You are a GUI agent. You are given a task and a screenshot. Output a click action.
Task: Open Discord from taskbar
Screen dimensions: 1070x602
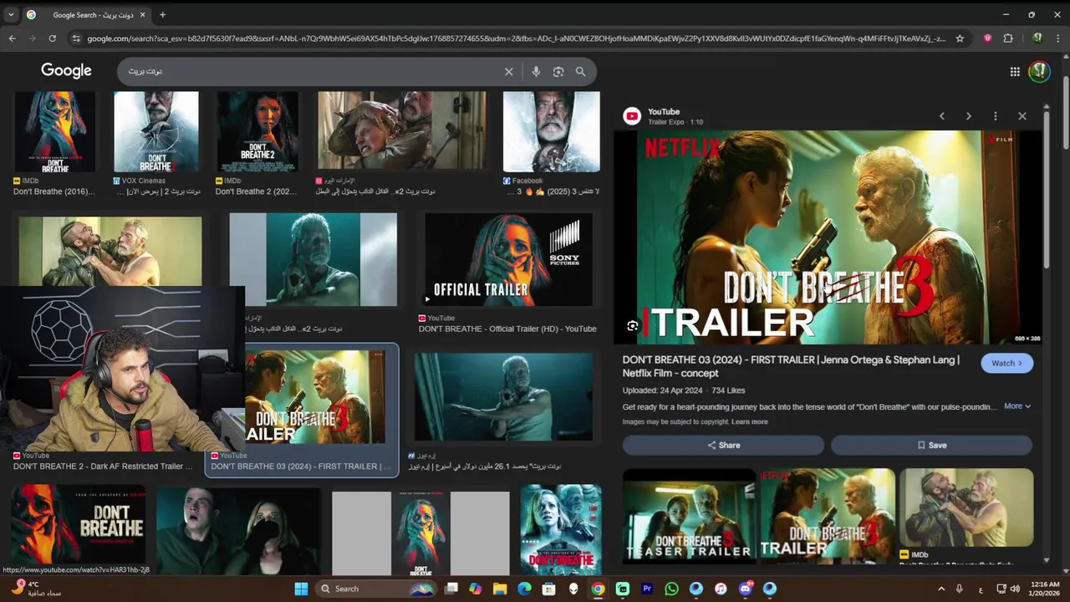[x=745, y=589]
